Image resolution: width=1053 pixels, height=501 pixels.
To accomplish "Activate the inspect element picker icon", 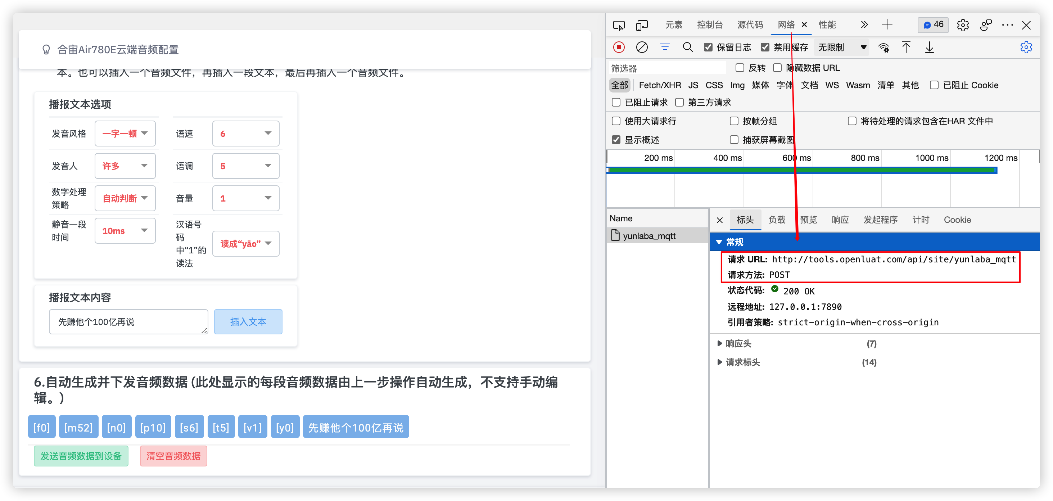I will click(x=619, y=25).
